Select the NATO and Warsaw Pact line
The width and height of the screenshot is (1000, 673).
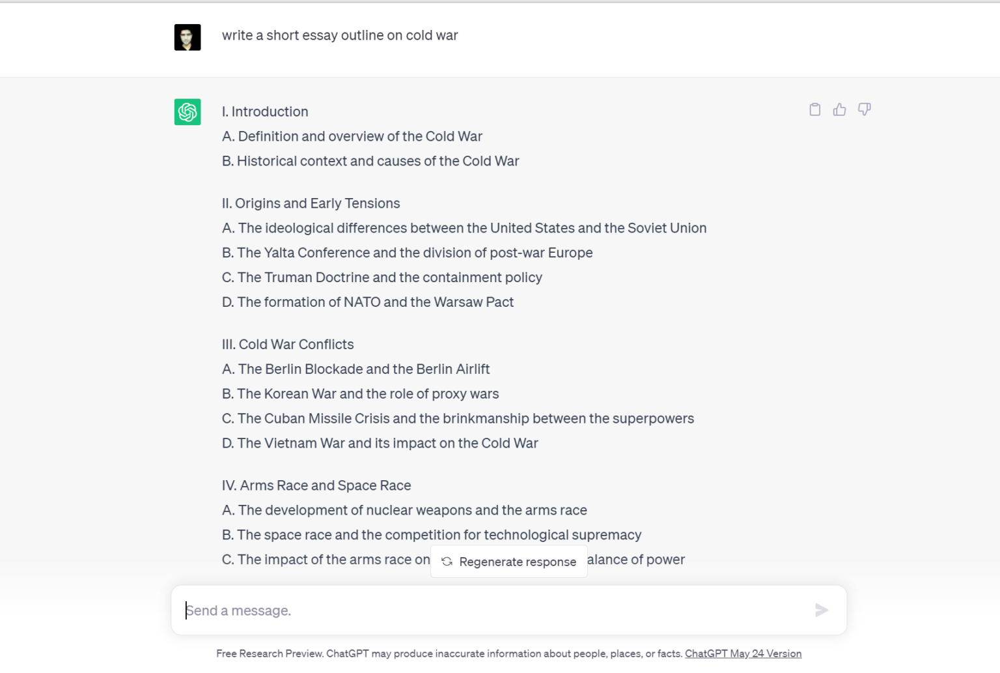tap(368, 302)
